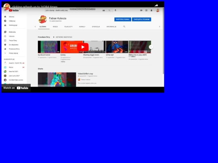
Task: Open the Shooting doggie lovers thumbnail
Action: click(x=94, y=47)
